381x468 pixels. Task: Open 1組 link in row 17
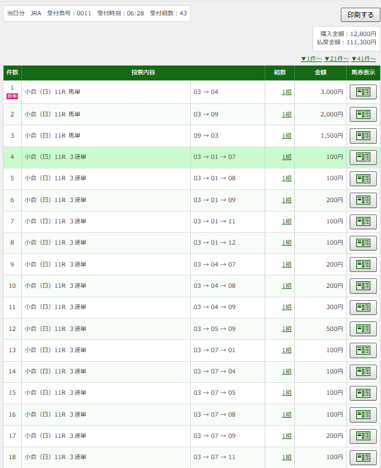(286, 436)
